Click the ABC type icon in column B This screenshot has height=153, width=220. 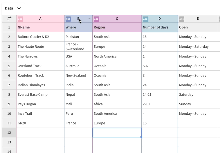pos(68,19)
